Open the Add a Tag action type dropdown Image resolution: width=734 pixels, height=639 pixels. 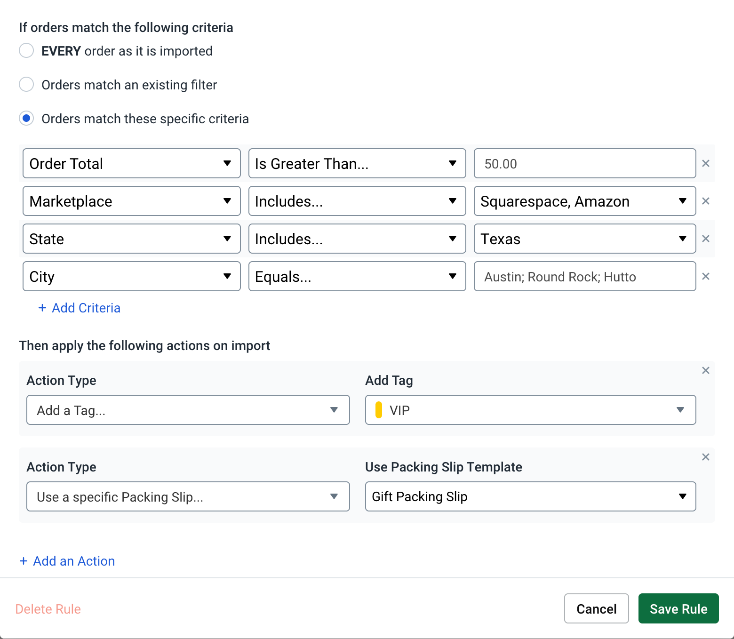point(188,410)
